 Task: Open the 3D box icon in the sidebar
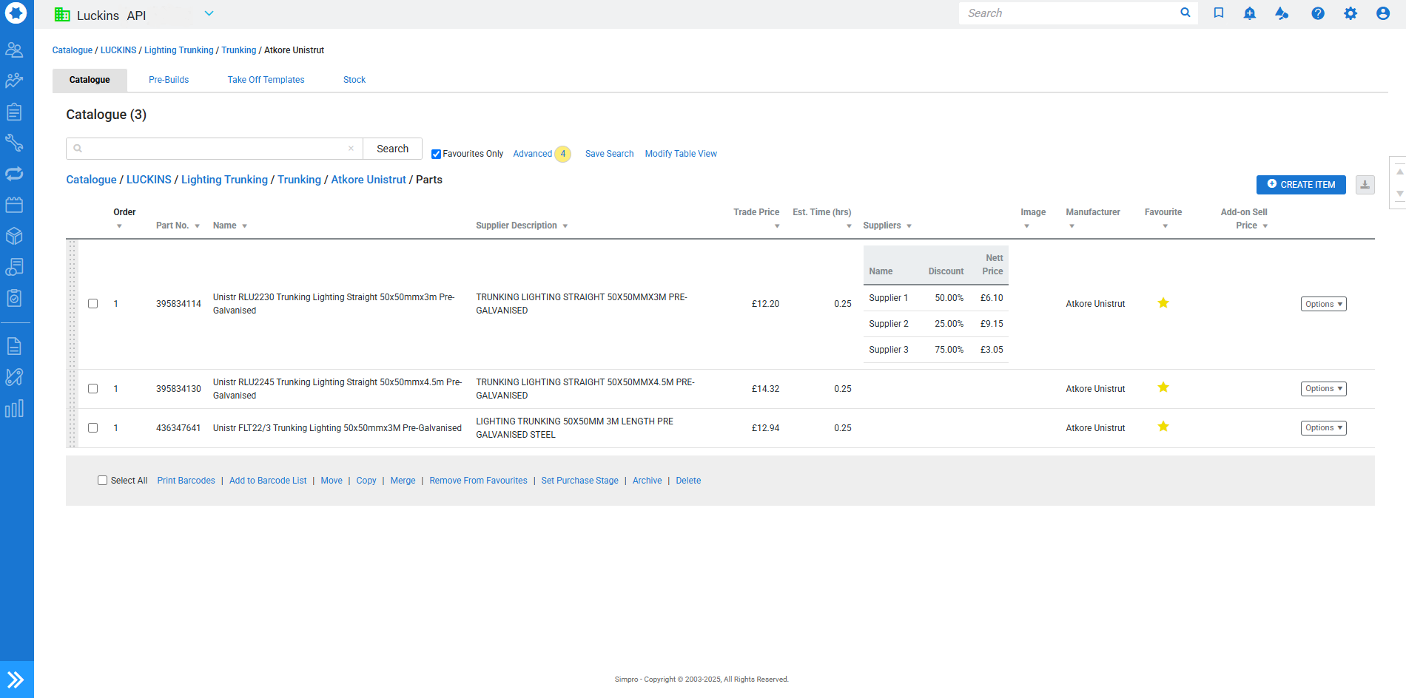(14, 236)
